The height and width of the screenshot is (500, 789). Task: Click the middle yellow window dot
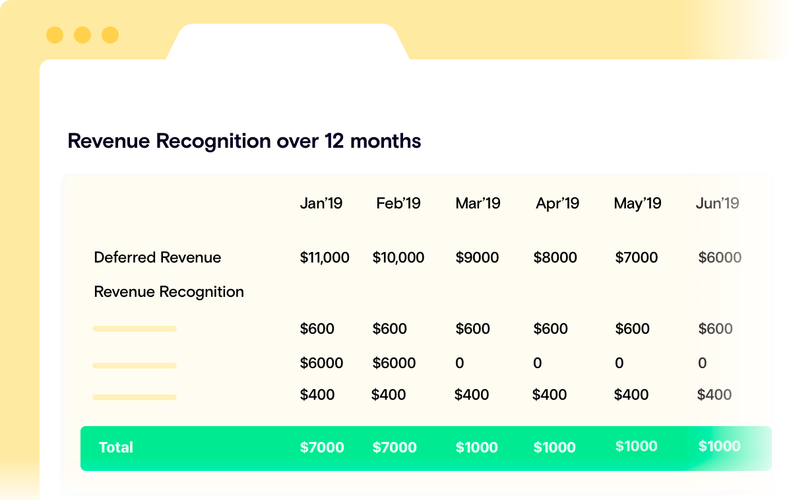coord(82,35)
